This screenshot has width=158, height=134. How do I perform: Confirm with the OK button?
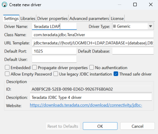(100, 126)
